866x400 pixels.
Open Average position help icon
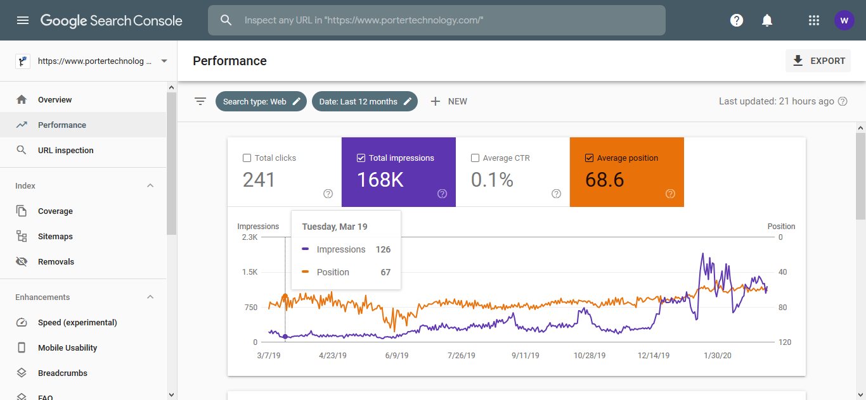(670, 194)
